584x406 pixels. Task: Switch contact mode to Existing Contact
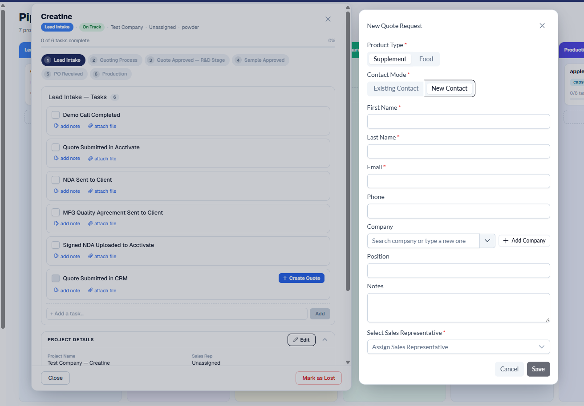pos(396,88)
